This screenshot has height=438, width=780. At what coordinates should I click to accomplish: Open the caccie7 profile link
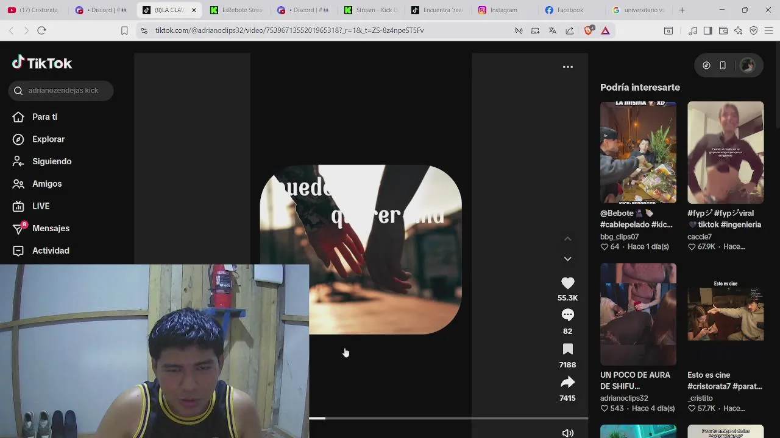pyautogui.click(x=700, y=237)
